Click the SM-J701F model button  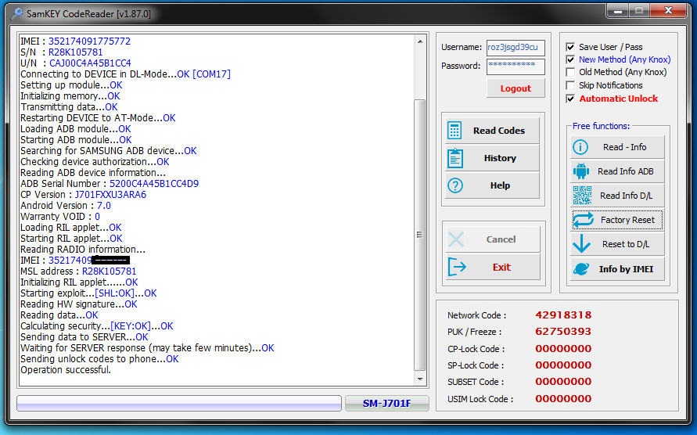tap(386, 404)
